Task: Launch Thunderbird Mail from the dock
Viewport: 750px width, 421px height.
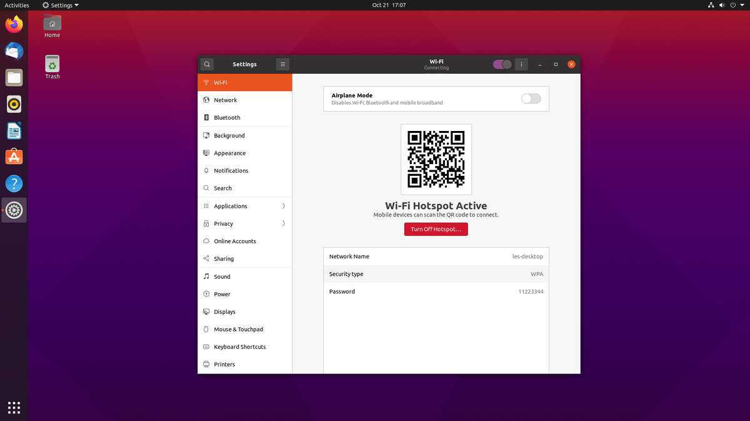Action: click(x=14, y=51)
